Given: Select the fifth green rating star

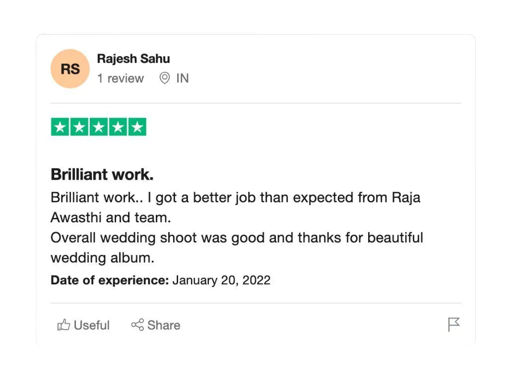Looking at the screenshot, I should 137,127.
